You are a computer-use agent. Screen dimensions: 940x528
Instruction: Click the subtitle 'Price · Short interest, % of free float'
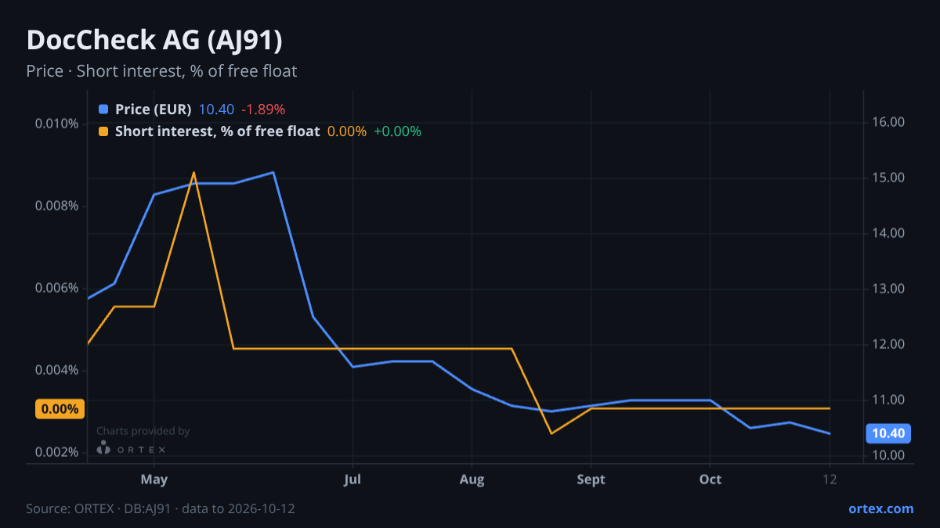click(x=161, y=71)
